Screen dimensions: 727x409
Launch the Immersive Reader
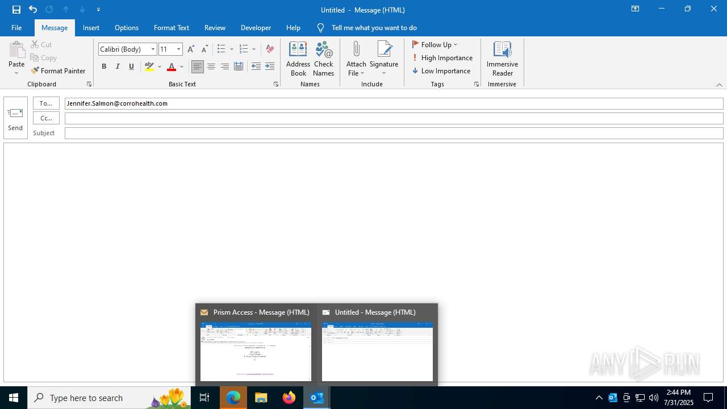click(x=503, y=59)
